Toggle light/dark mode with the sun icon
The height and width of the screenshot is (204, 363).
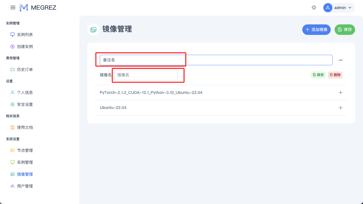pos(314,7)
